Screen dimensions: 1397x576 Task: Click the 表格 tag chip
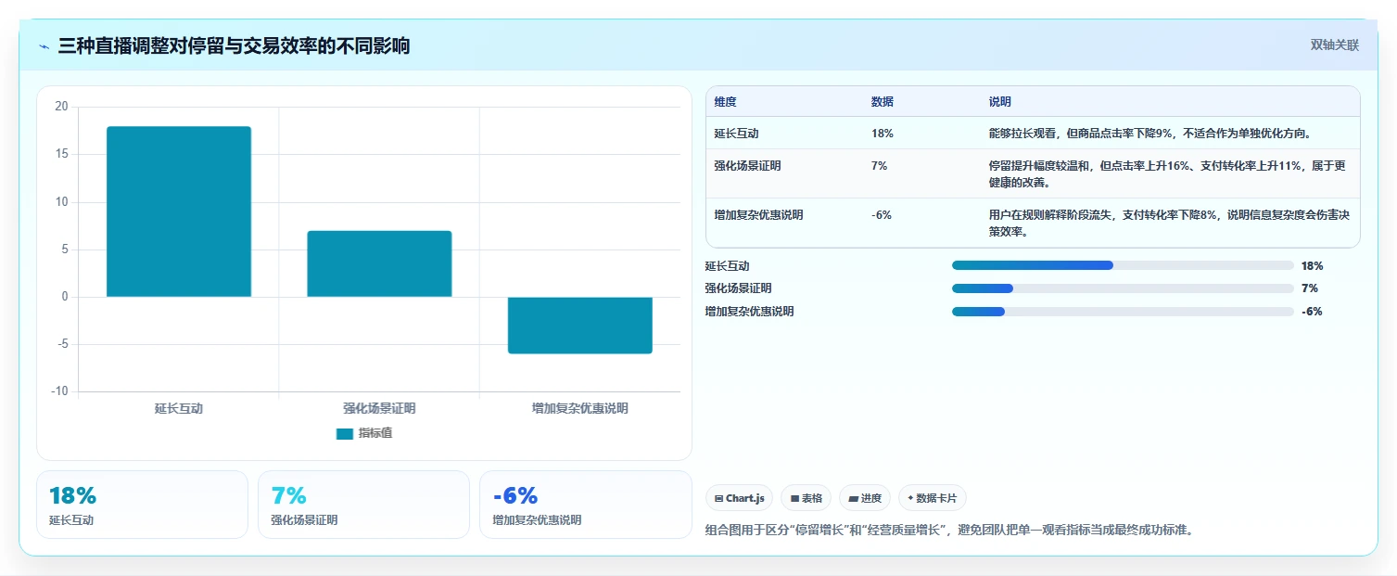pyautogui.click(x=806, y=498)
